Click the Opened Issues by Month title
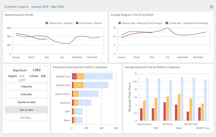The height and width of the screenshot is (137, 216). click(19, 15)
